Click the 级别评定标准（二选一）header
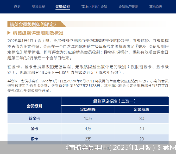 (x=115, y=101)
